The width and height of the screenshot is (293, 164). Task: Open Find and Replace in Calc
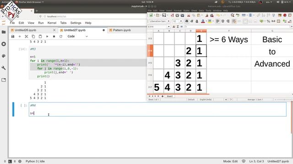point(232,15)
